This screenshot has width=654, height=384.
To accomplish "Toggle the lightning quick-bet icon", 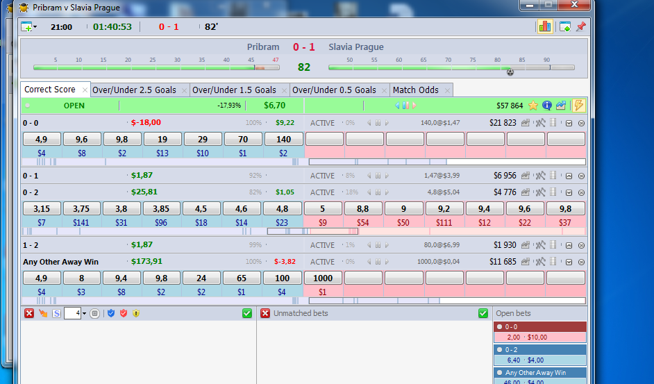I will click(x=578, y=105).
